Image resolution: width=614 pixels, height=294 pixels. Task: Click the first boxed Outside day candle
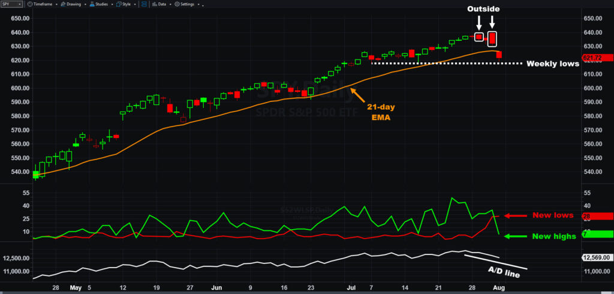(x=478, y=37)
